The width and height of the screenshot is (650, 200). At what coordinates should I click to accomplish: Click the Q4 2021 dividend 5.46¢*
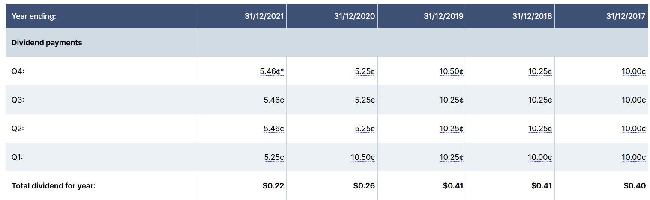pos(272,72)
